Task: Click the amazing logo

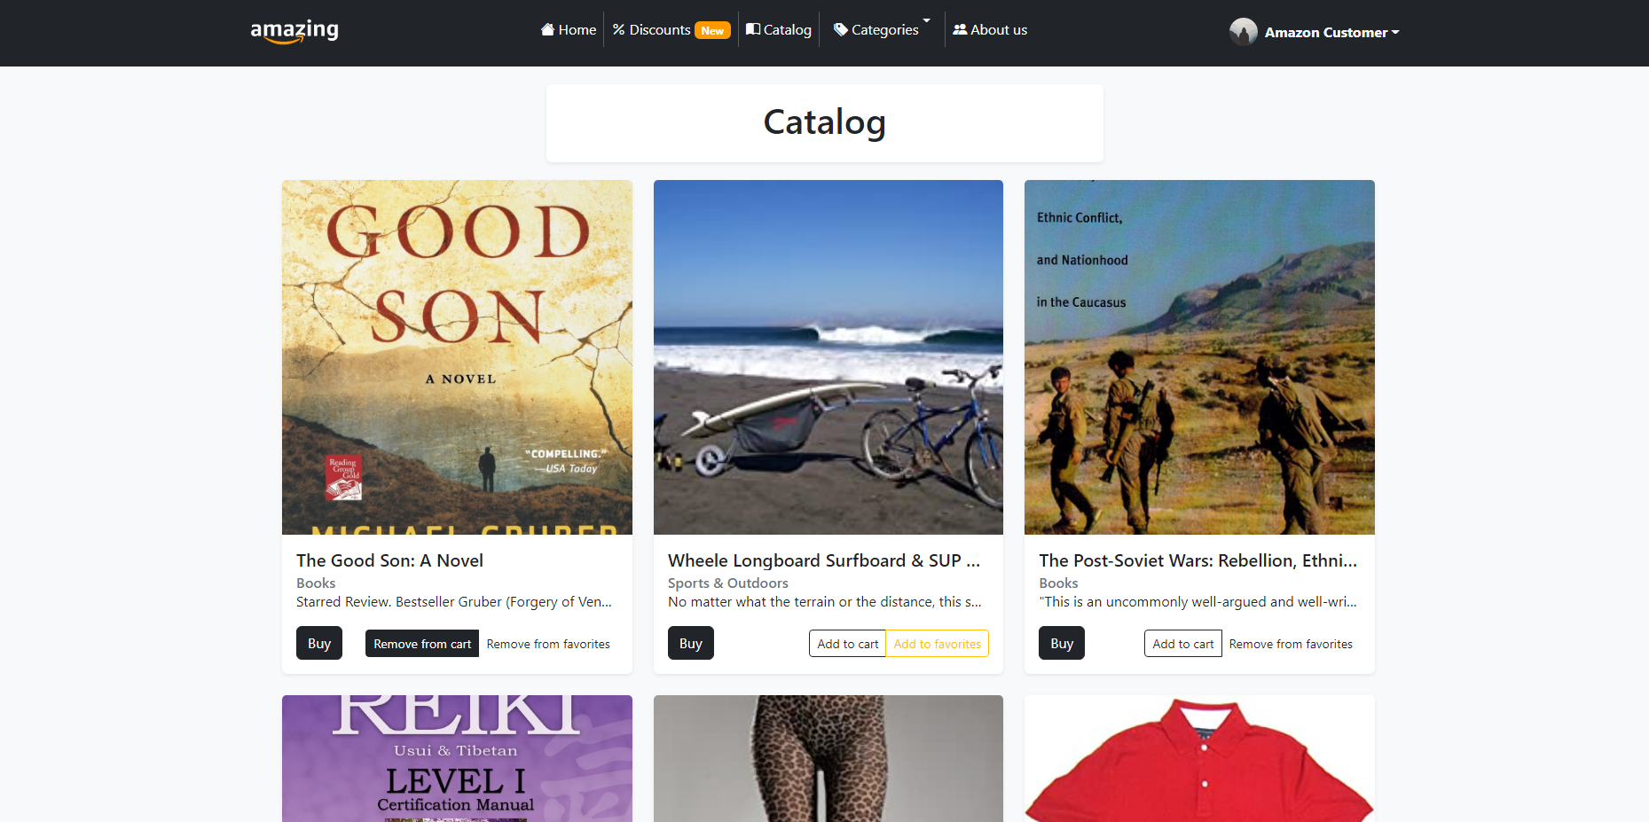Action: 294,31
